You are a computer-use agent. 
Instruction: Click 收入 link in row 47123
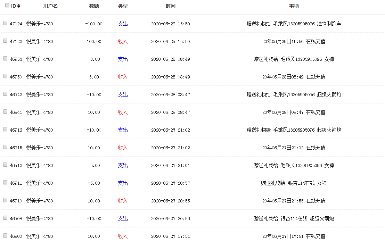click(123, 42)
